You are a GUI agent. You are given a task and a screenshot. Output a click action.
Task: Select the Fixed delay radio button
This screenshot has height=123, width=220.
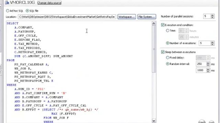(x=167, y=58)
